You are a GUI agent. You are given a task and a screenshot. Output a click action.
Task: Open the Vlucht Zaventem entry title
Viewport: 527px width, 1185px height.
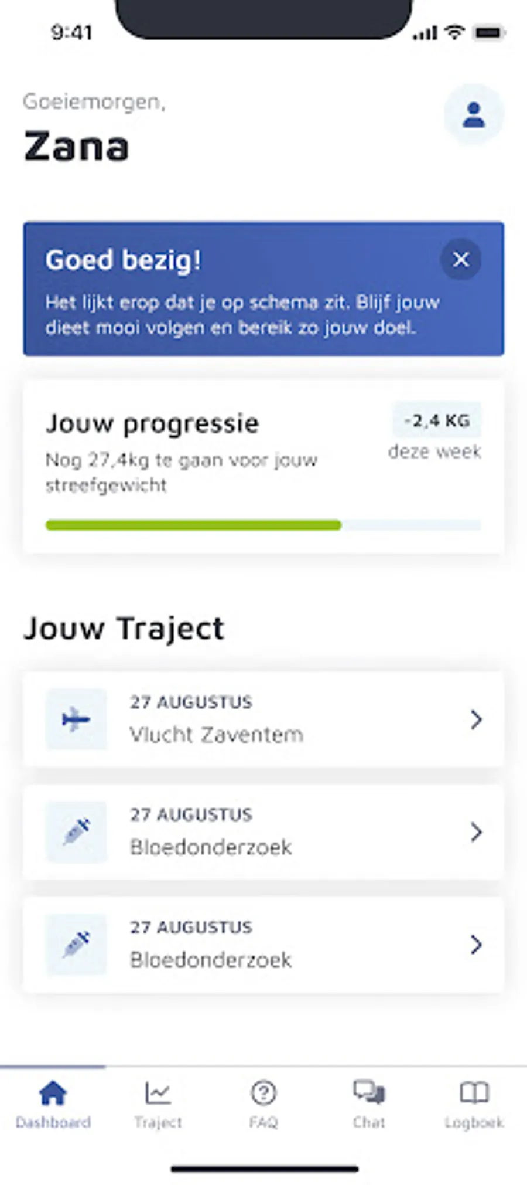coord(216,735)
